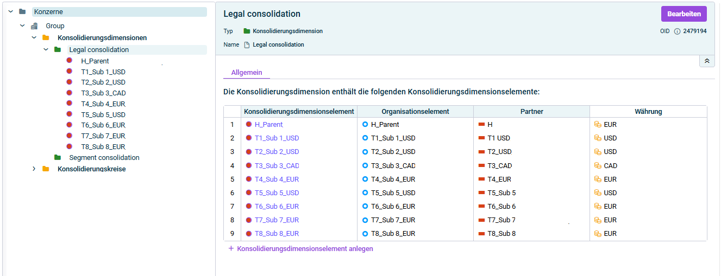Click the T8_Sub 8 partner cell
The image size is (721, 276).
[531, 234]
